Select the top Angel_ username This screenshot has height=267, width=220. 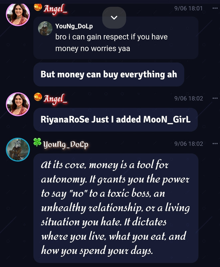[x=55, y=9]
